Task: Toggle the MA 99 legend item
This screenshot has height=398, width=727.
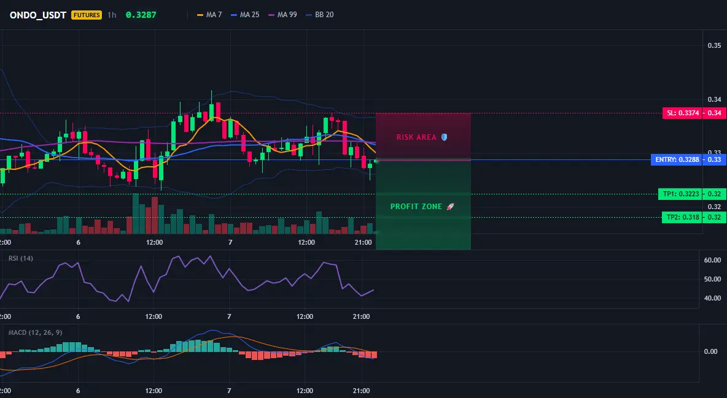Action: [x=283, y=15]
